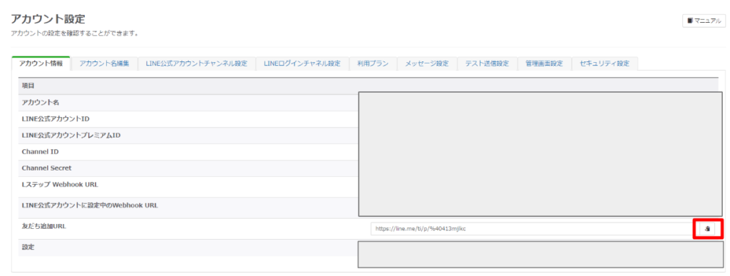This screenshot has width=730, height=276.
Task: Click the アカウント設定 page heading
Action: (48, 19)
